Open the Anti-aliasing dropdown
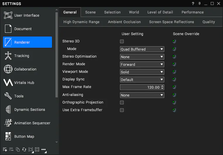Image resolution: width=223 pixels, height=155 pixels. click(142, 95)
